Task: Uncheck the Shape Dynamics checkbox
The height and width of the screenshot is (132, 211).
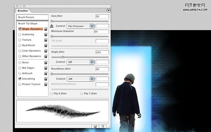Action: 20,29
